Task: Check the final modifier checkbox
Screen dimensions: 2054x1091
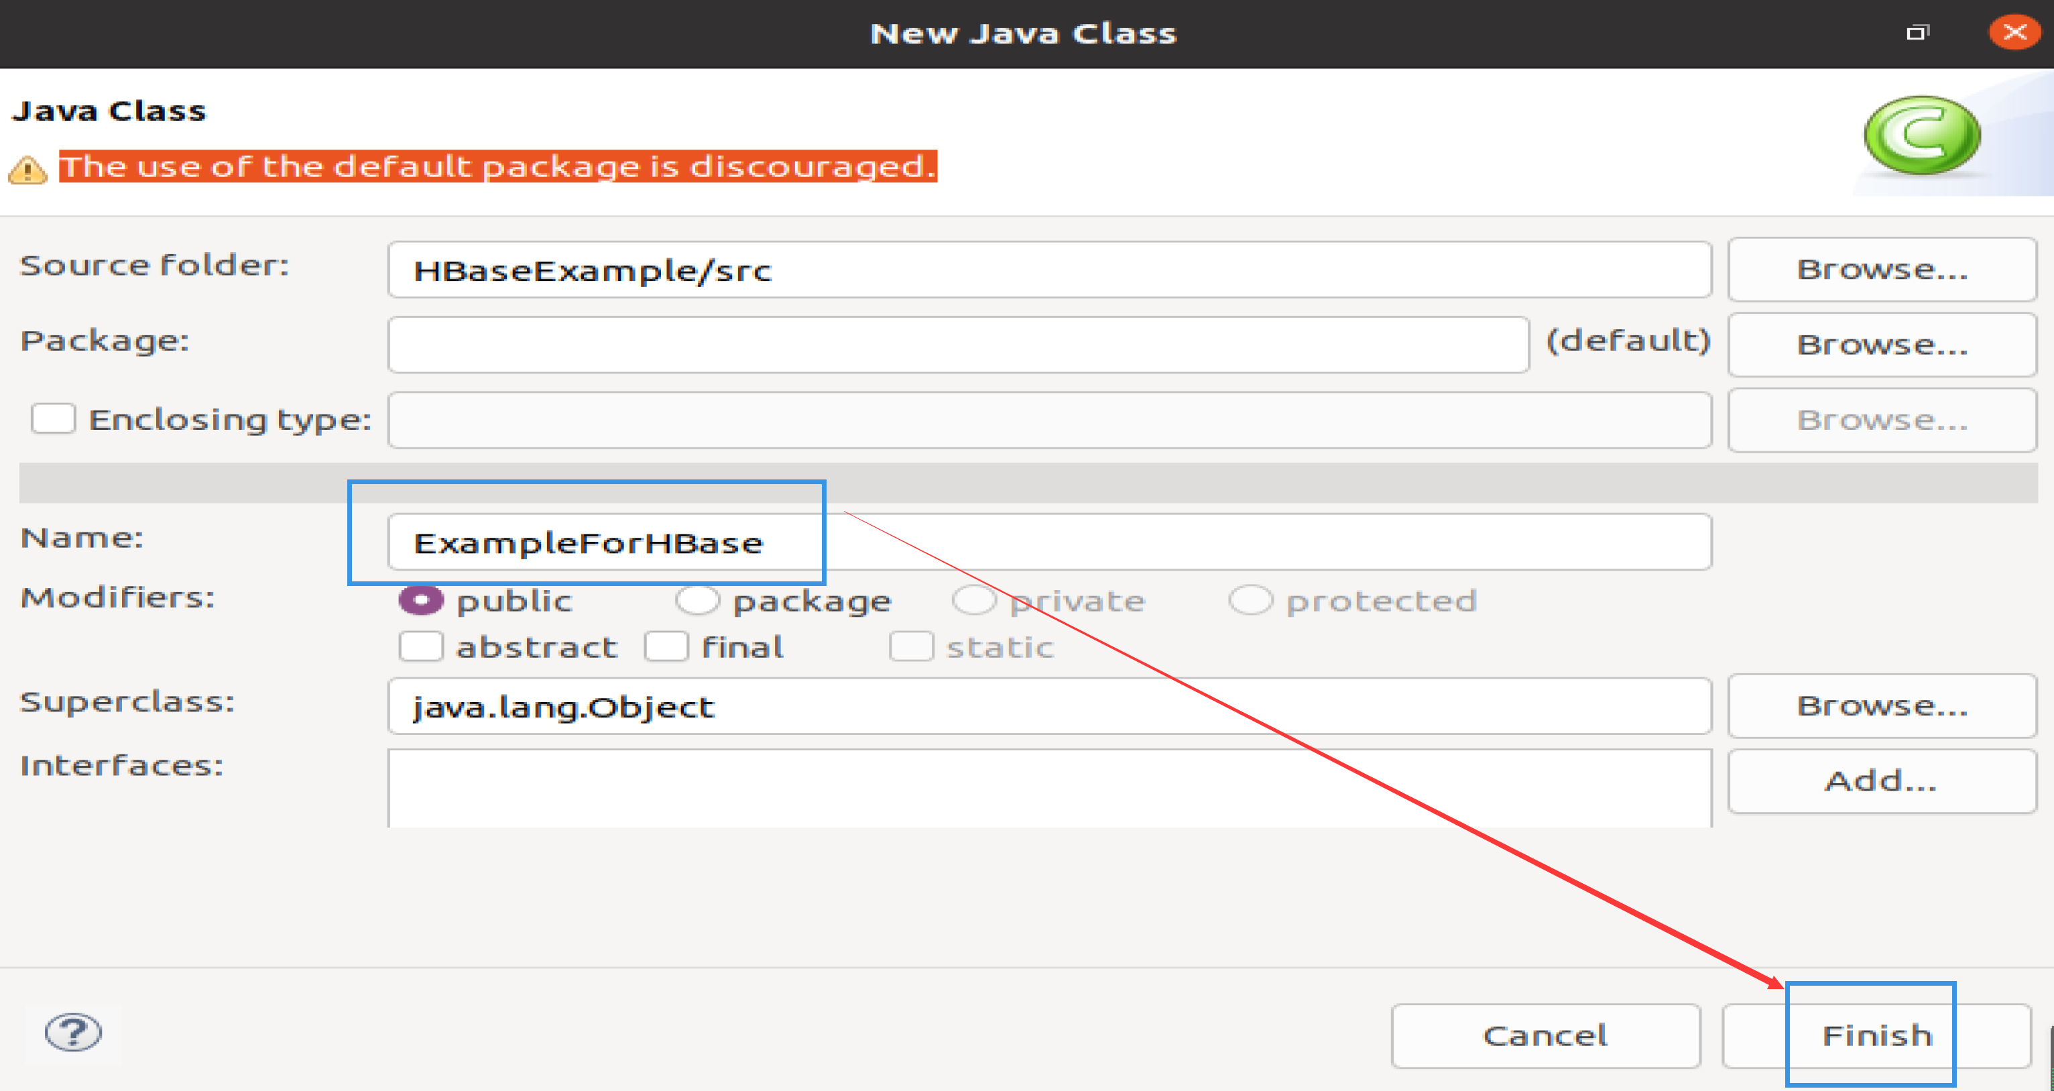Action: [x=666, y=647]
